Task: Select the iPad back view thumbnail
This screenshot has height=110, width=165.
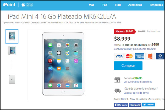Action: click(x=12, y=79)
